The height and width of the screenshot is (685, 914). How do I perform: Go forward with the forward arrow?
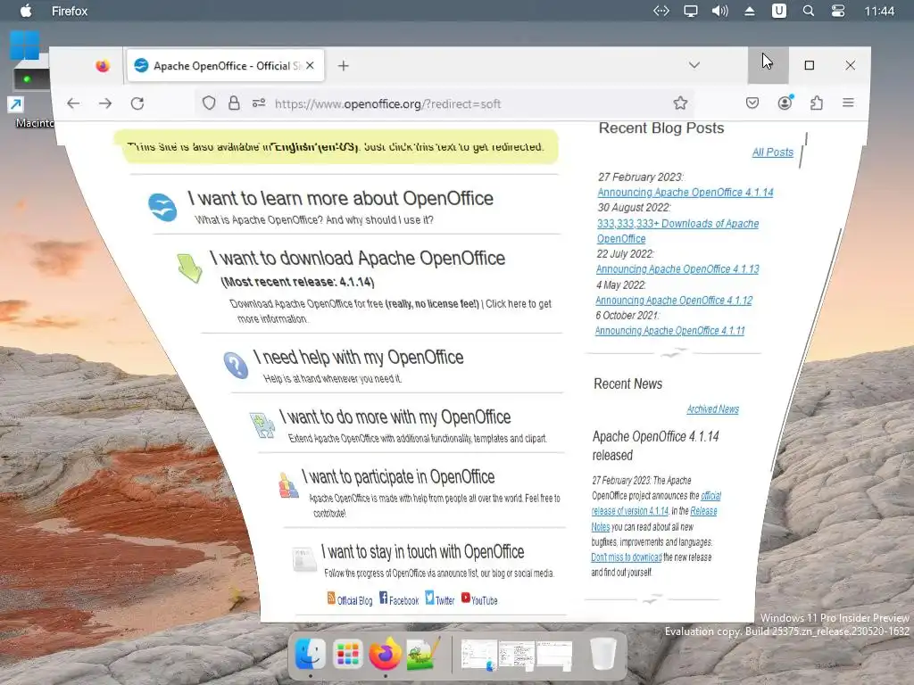click(x=105, y=103)
